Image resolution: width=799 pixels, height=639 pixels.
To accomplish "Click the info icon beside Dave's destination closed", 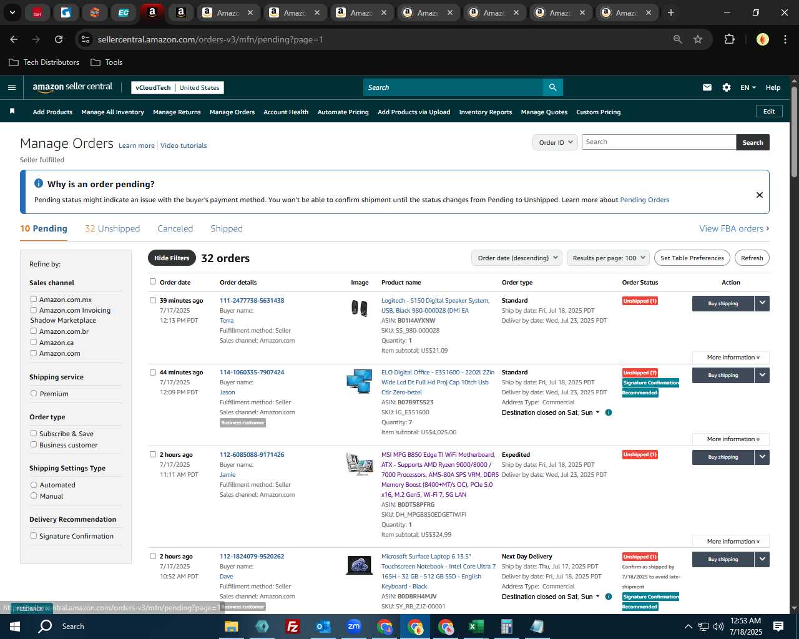I will [609, 597].
